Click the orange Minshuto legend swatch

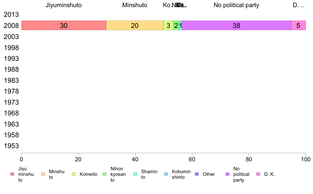(43, 174)
